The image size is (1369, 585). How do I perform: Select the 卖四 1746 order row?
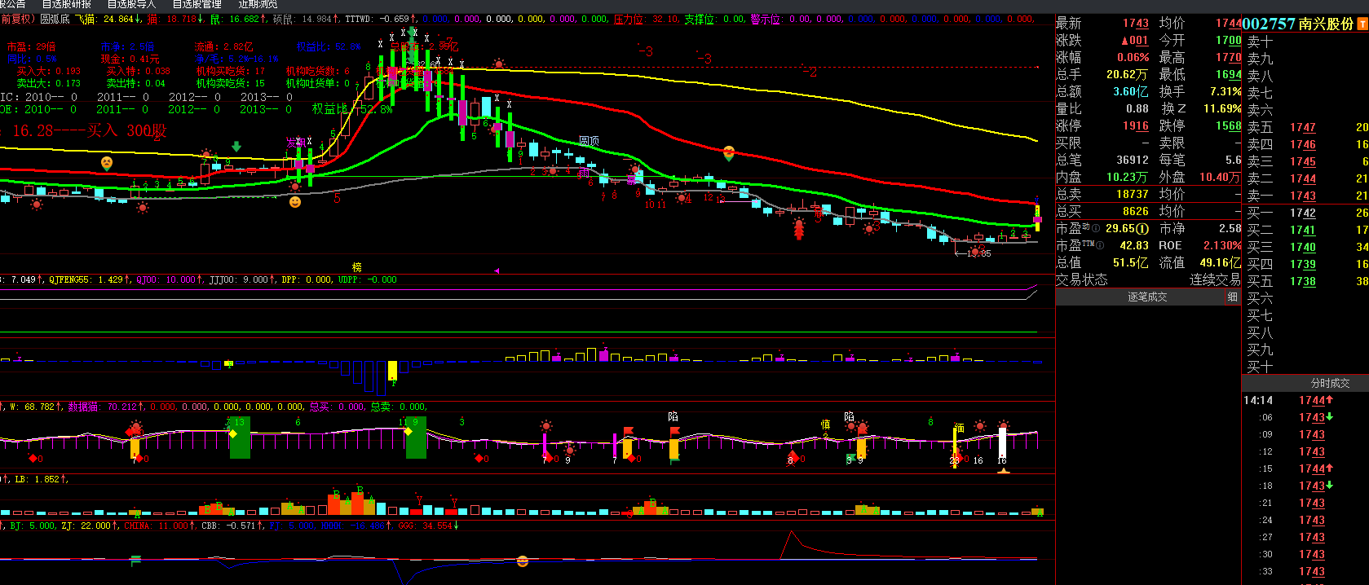[1307, 144]
